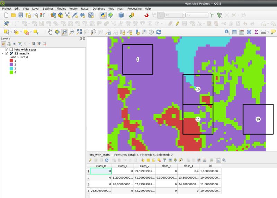Open Layer Styling panel brush icon
277x198 pixels.
pyautogui.click(x=3, y=44)
